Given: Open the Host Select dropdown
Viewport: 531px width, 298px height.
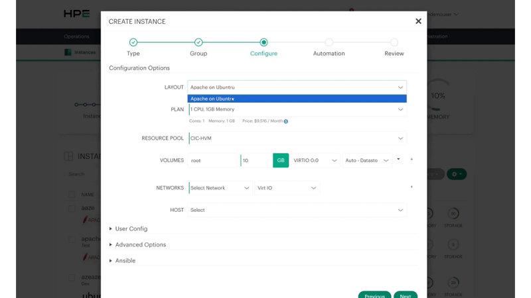Looking at the screenshot, I should click(x=297, y=210).
